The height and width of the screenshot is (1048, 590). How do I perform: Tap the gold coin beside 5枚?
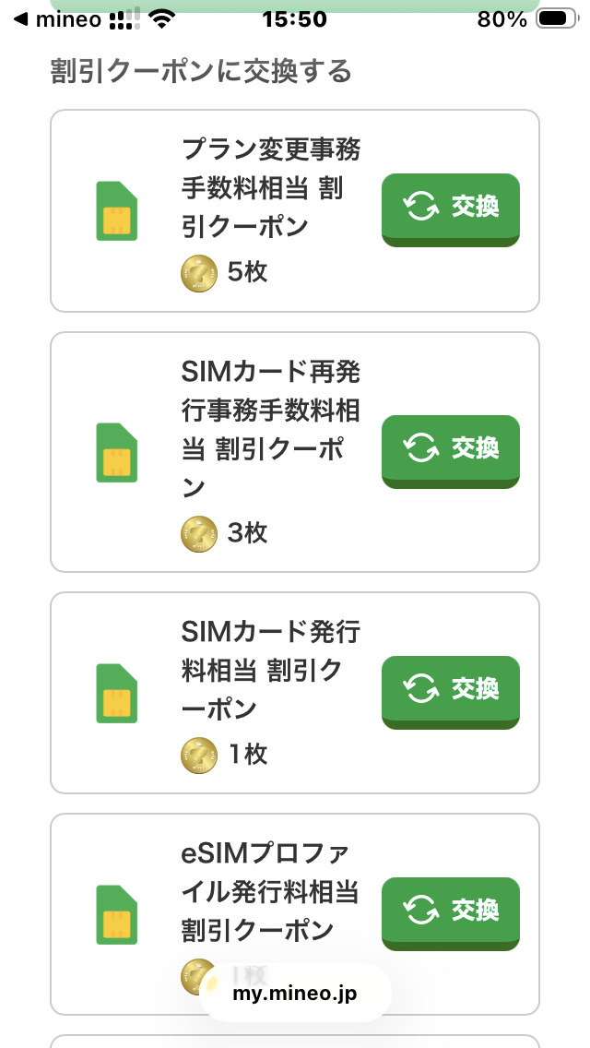coord(198,272)
